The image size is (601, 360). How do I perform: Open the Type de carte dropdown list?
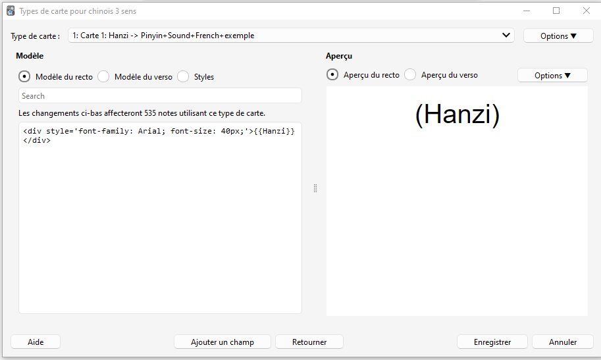click(290, 36)
